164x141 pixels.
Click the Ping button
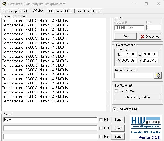coord(125,36)
